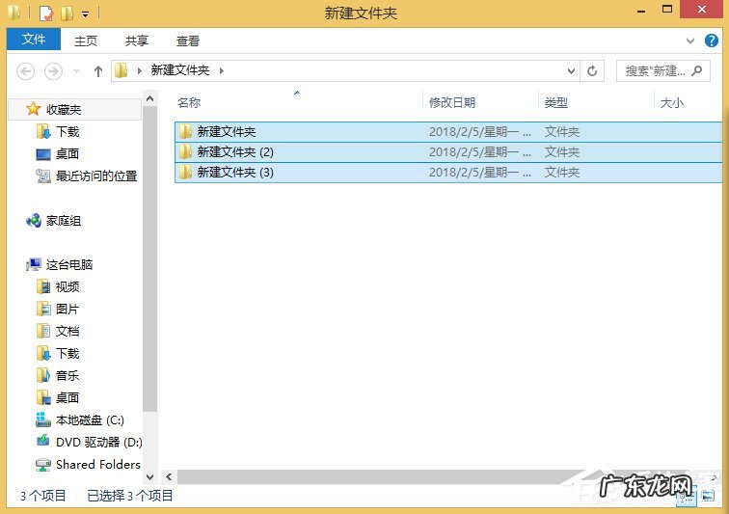Click navigation pane scroll down arrow
Viewport: 729px width, 514px height.
pos(149,476)
